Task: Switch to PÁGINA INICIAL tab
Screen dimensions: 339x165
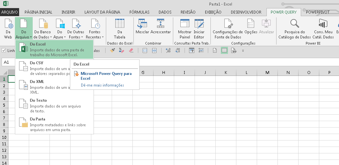Action: pos(39,12)
